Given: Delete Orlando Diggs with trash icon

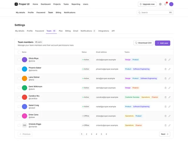Looking at the screenshot, I should [x=165, y=125].
